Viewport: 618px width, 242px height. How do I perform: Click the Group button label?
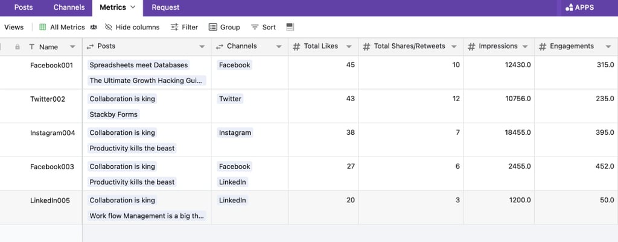230,27
